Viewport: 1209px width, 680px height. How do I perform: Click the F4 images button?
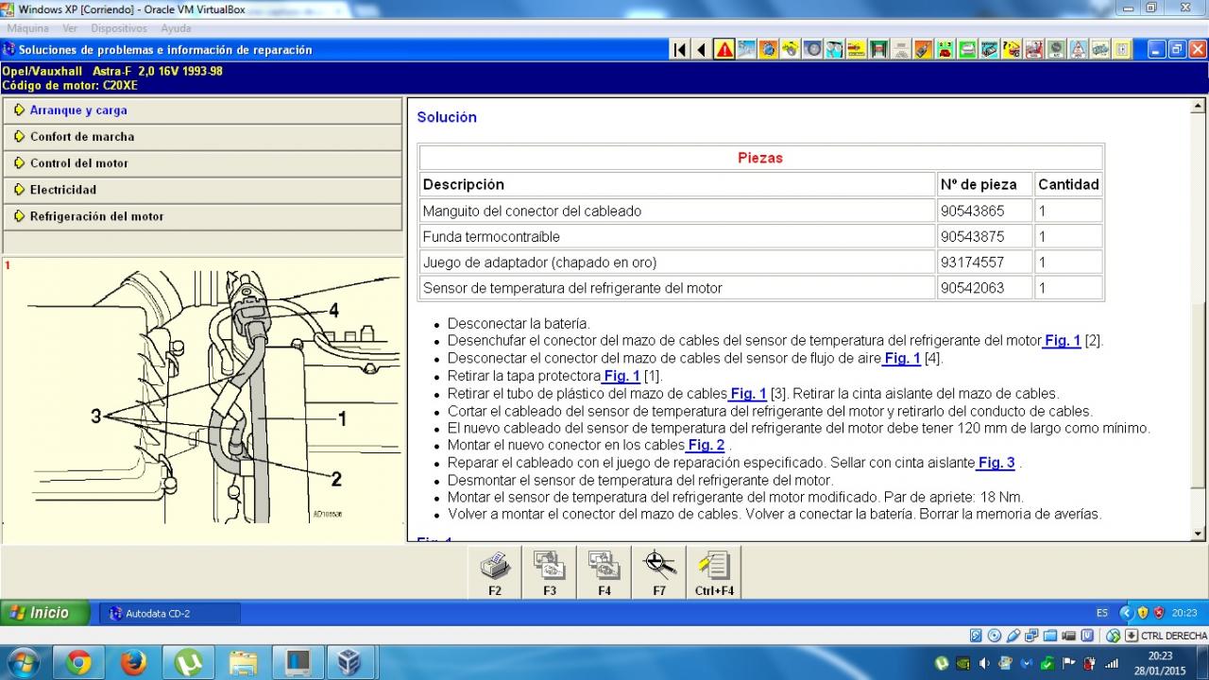604,572
